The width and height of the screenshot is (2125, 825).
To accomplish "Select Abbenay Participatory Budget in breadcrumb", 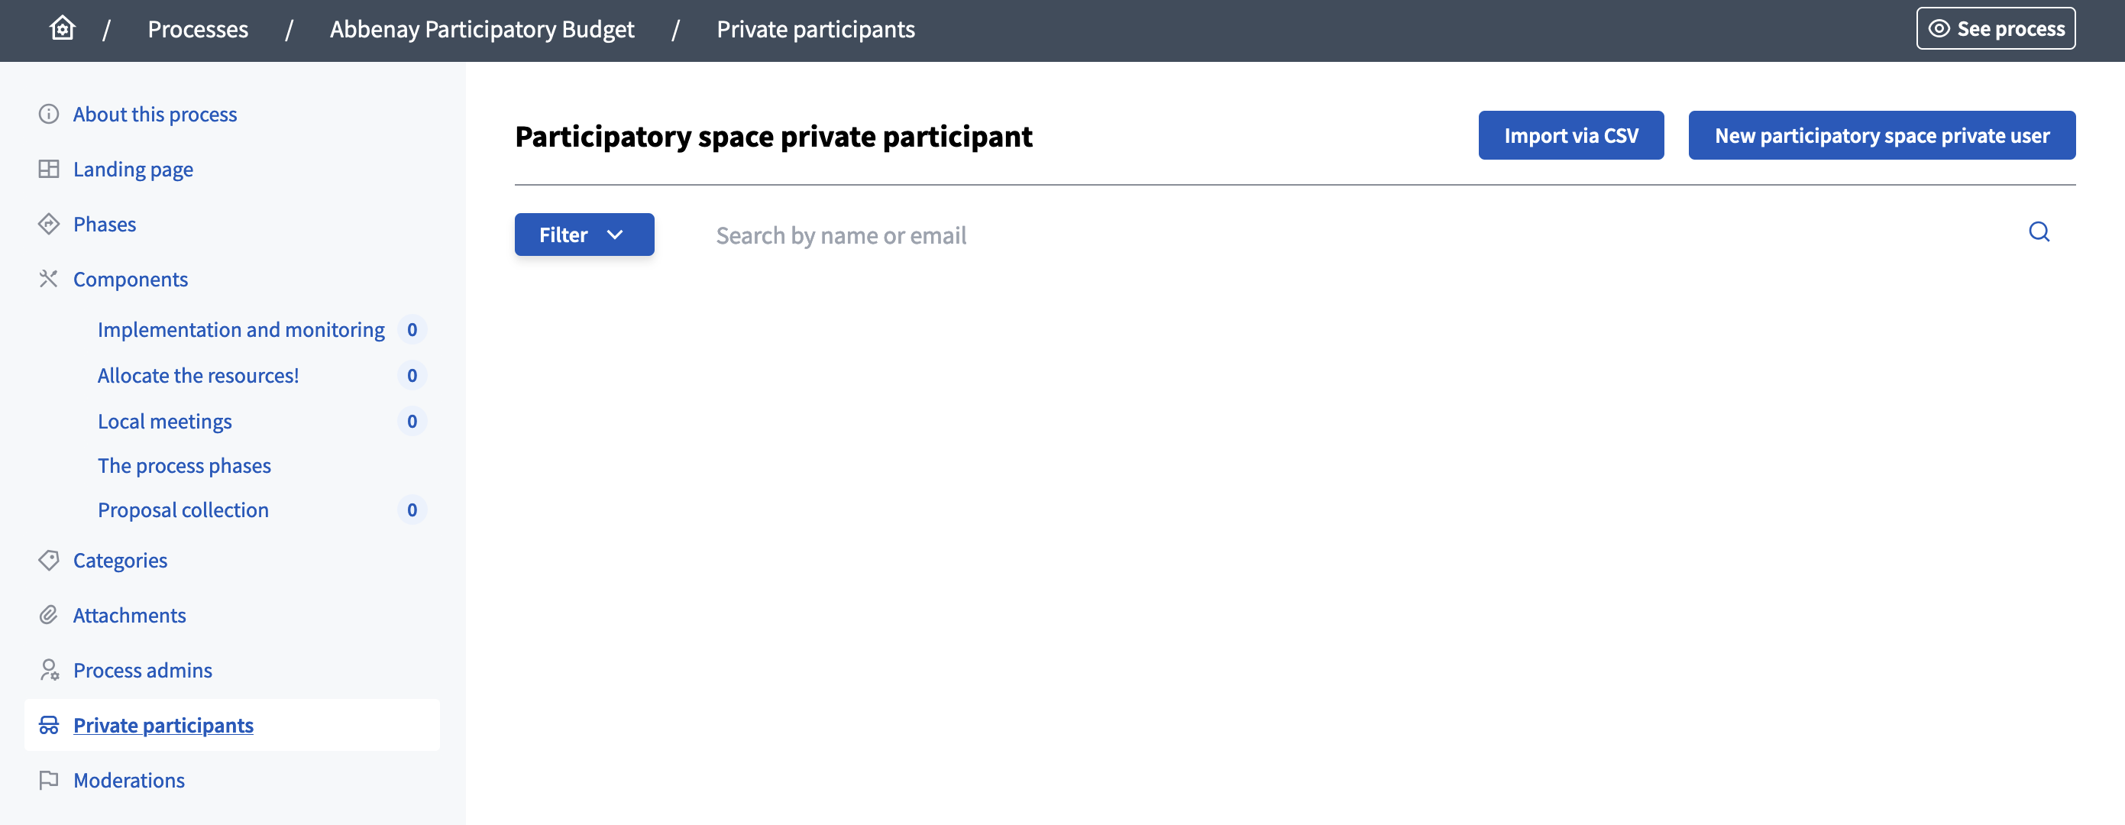I will click(x=481, y=29).
